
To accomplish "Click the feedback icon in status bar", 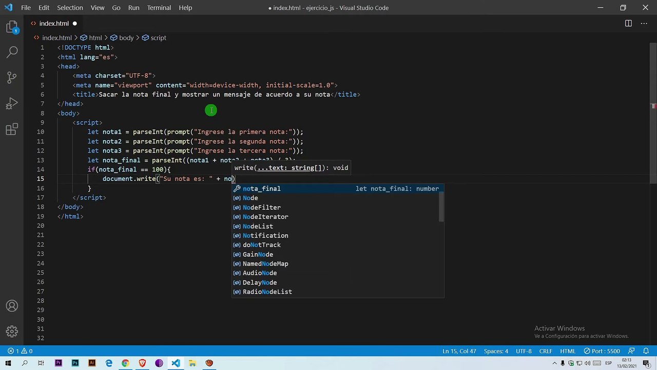I will 632,351.
